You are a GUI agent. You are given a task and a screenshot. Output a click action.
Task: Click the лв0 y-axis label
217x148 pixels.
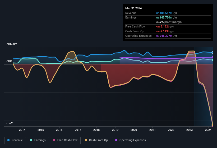pyautogui.click(x=9, y=61)
